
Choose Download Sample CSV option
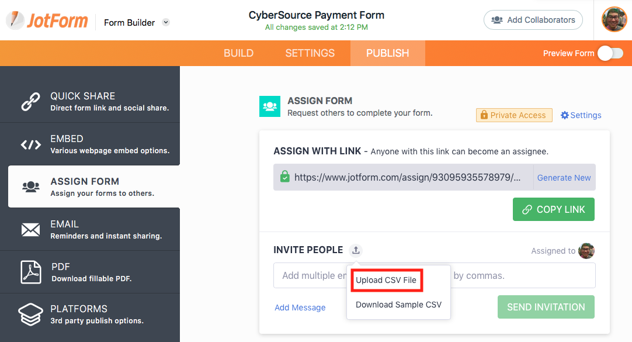pos(398,305)
